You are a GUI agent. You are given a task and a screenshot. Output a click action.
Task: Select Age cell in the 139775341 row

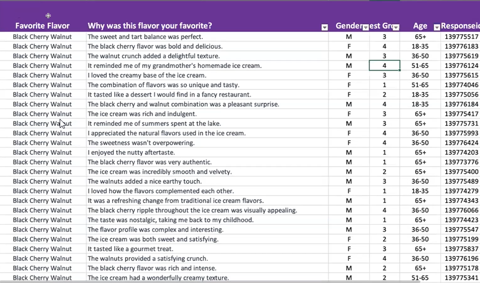(420, 278)
